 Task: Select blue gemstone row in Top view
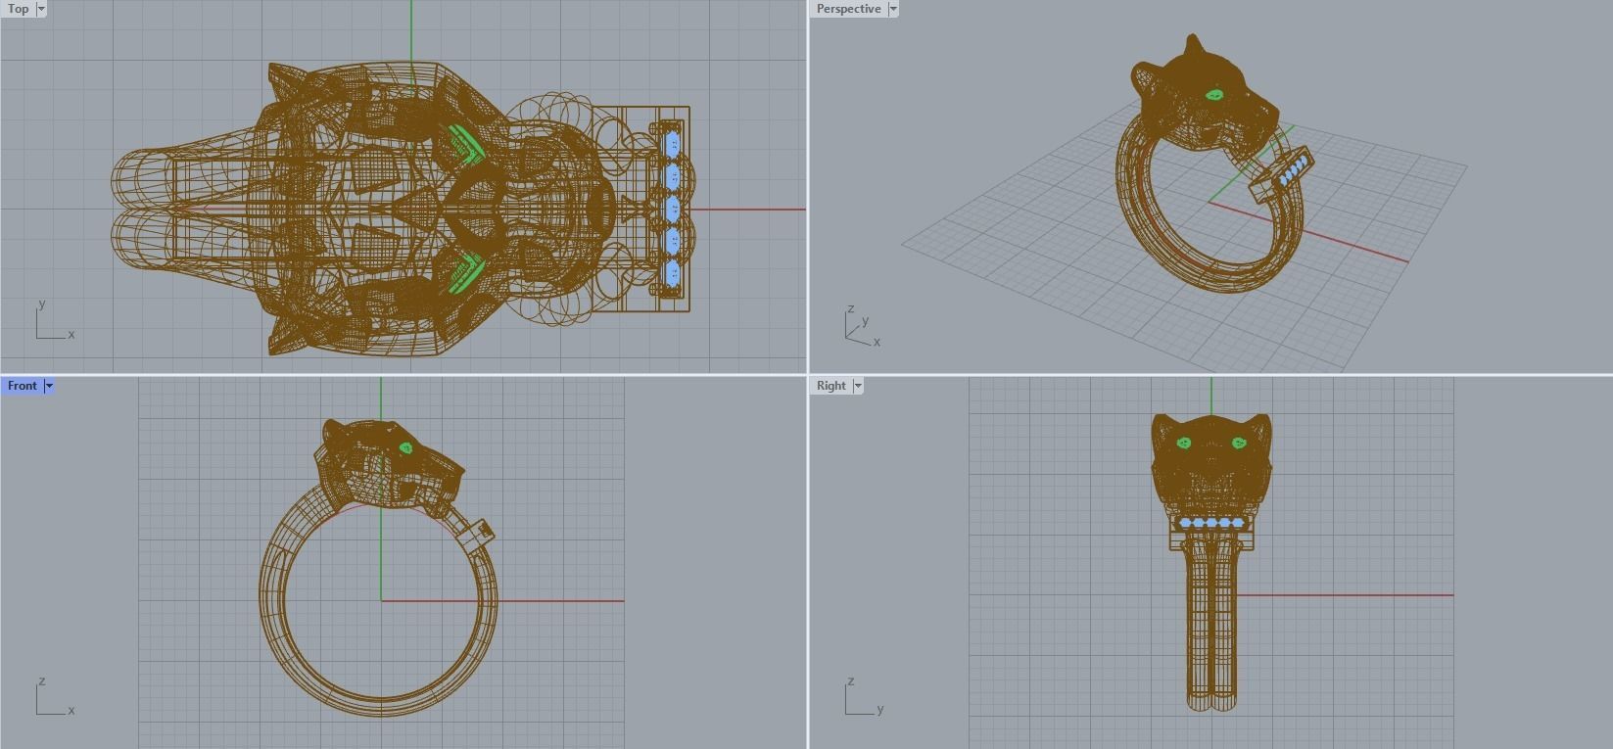pyautogui.click(x=673, y=210)
